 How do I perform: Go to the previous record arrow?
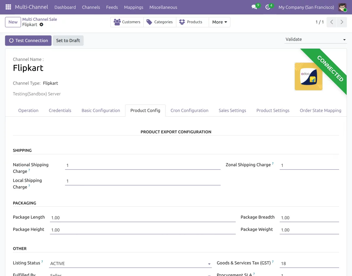click(x=331, y=22)
